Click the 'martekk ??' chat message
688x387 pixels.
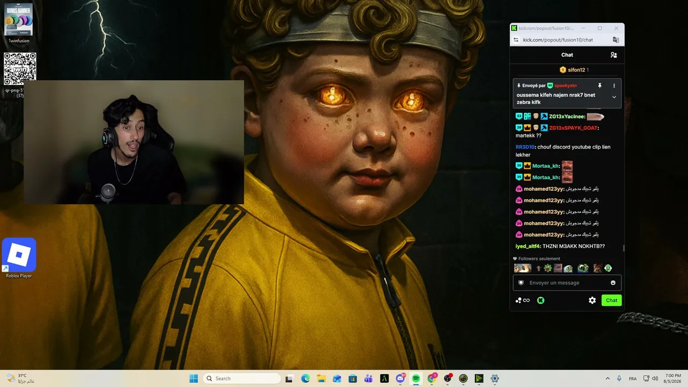coord(528,135)
